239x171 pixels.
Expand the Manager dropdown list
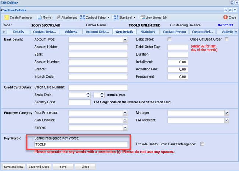pos(226,113)
